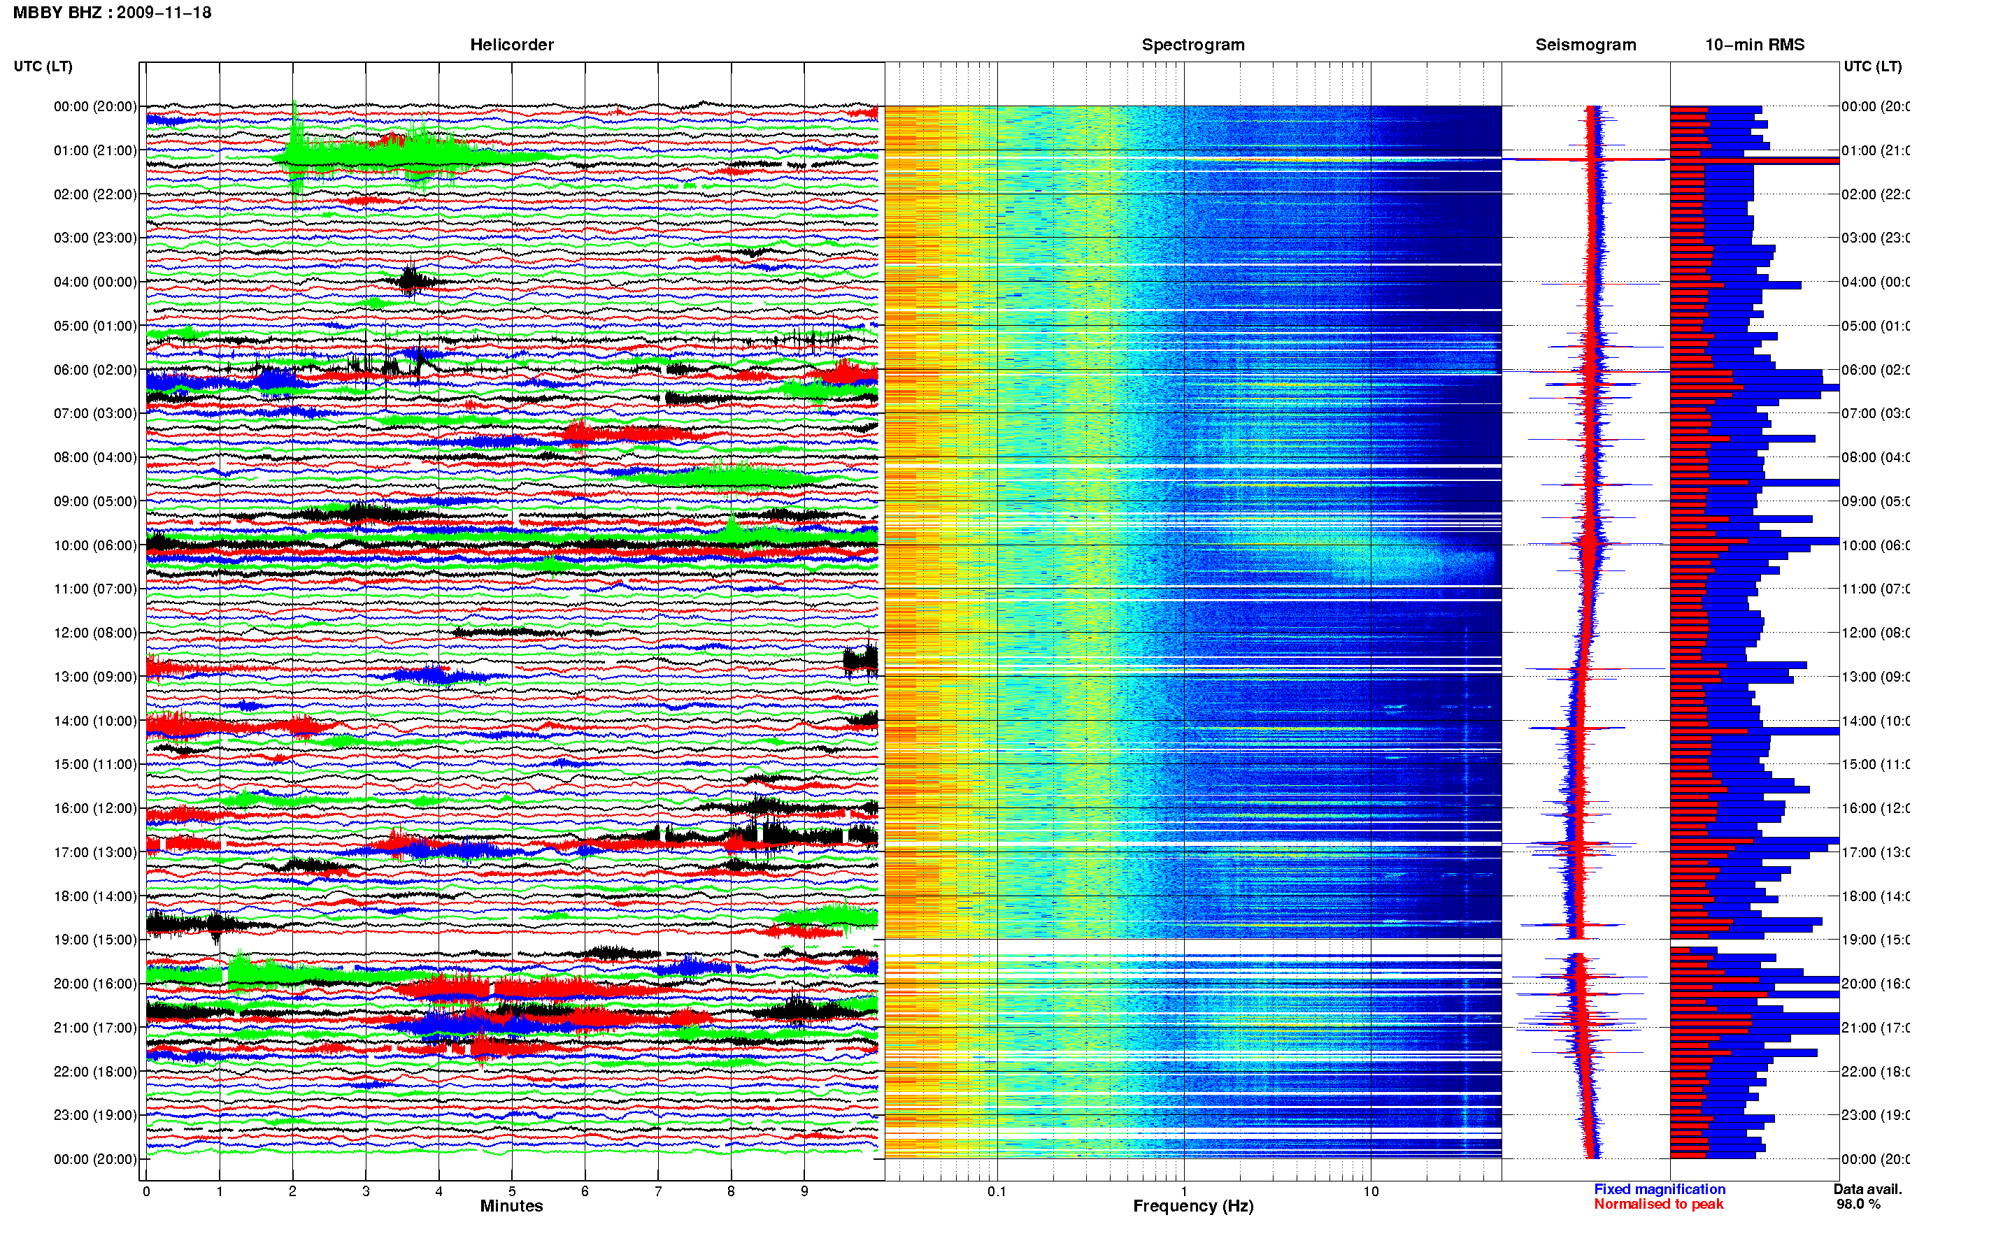Select the left axis label '16:00 (12:00)'

point(95,808)
